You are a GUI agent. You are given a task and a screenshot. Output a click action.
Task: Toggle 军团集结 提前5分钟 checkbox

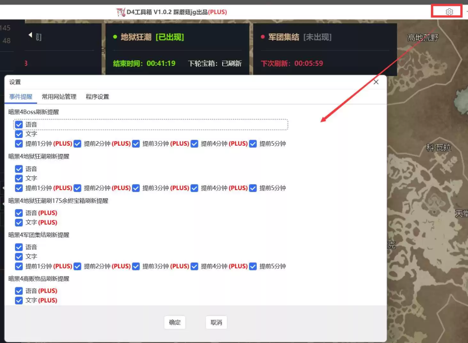[x=253, y=266]
